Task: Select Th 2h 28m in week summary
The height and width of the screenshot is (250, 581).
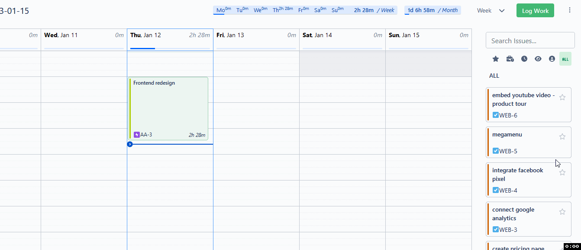Action: pyautogui.click(x=284, y=10)
